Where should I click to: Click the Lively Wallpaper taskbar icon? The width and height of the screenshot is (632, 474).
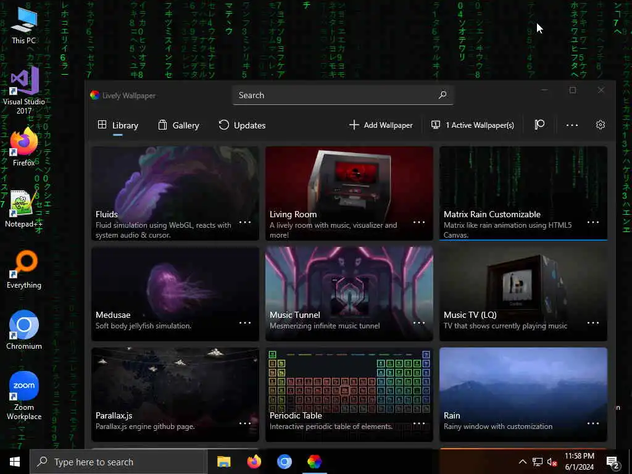point(314,462)
